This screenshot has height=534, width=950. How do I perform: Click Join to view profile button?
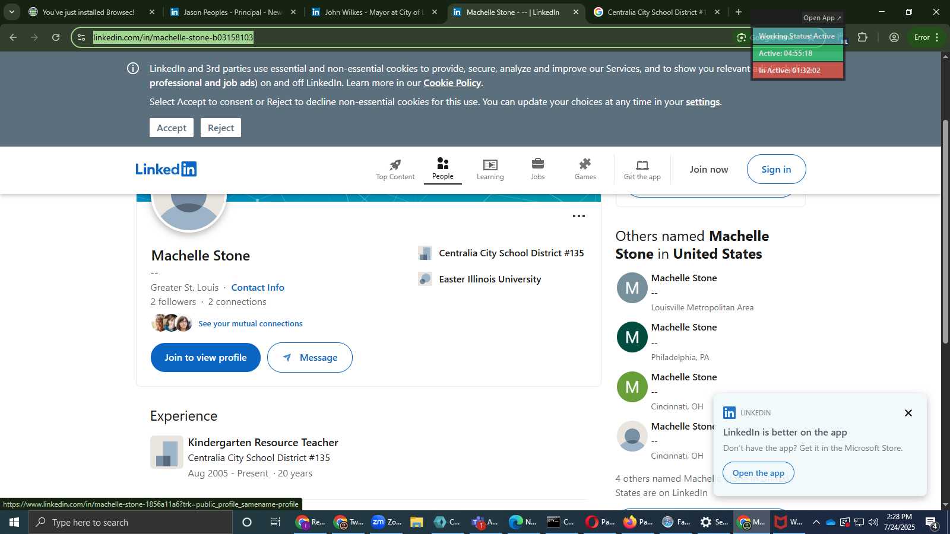tap(205, 357)
